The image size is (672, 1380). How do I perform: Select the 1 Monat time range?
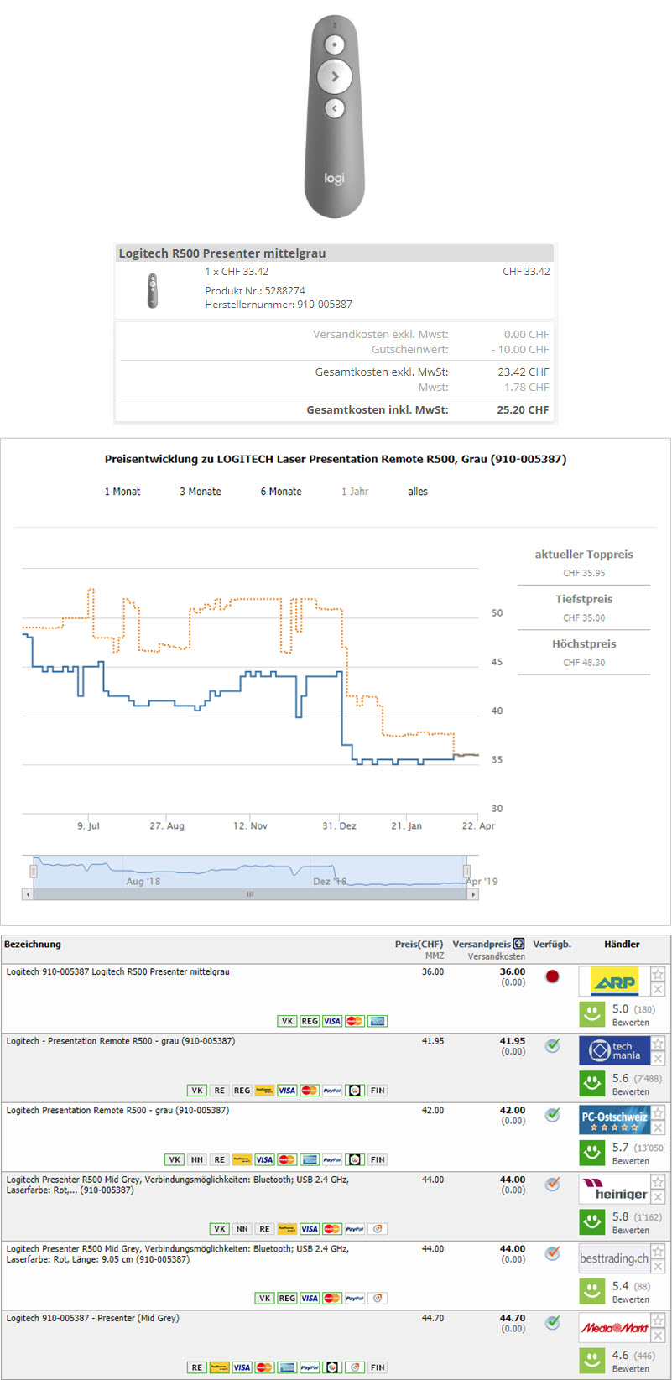point(122,492)
